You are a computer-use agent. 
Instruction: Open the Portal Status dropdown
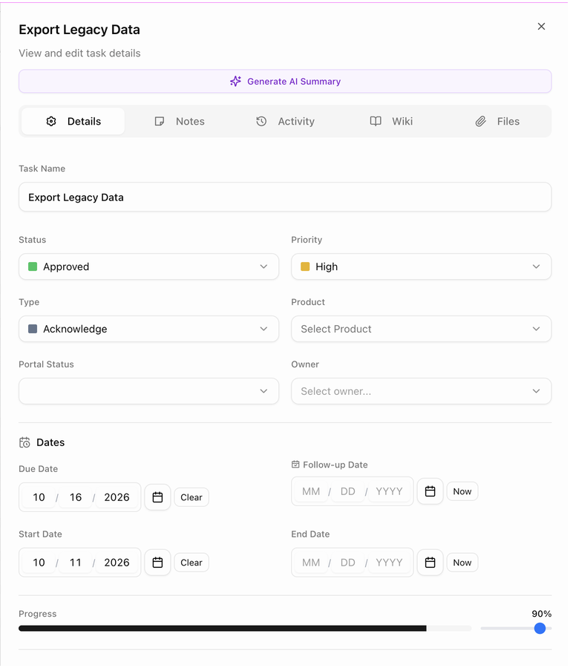148,391
